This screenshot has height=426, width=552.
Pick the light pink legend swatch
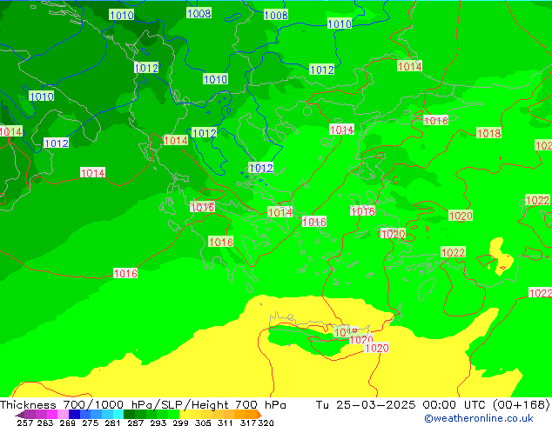63,415
